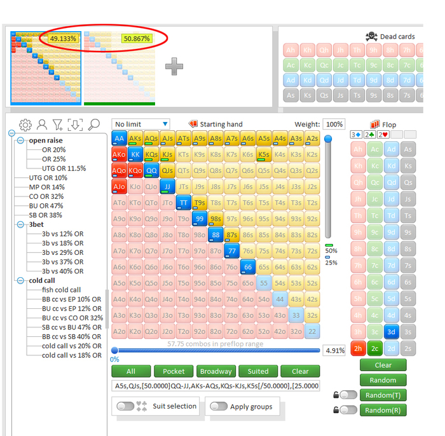
Task: Toggle the K5s hand cell
Action: (264, 154)
